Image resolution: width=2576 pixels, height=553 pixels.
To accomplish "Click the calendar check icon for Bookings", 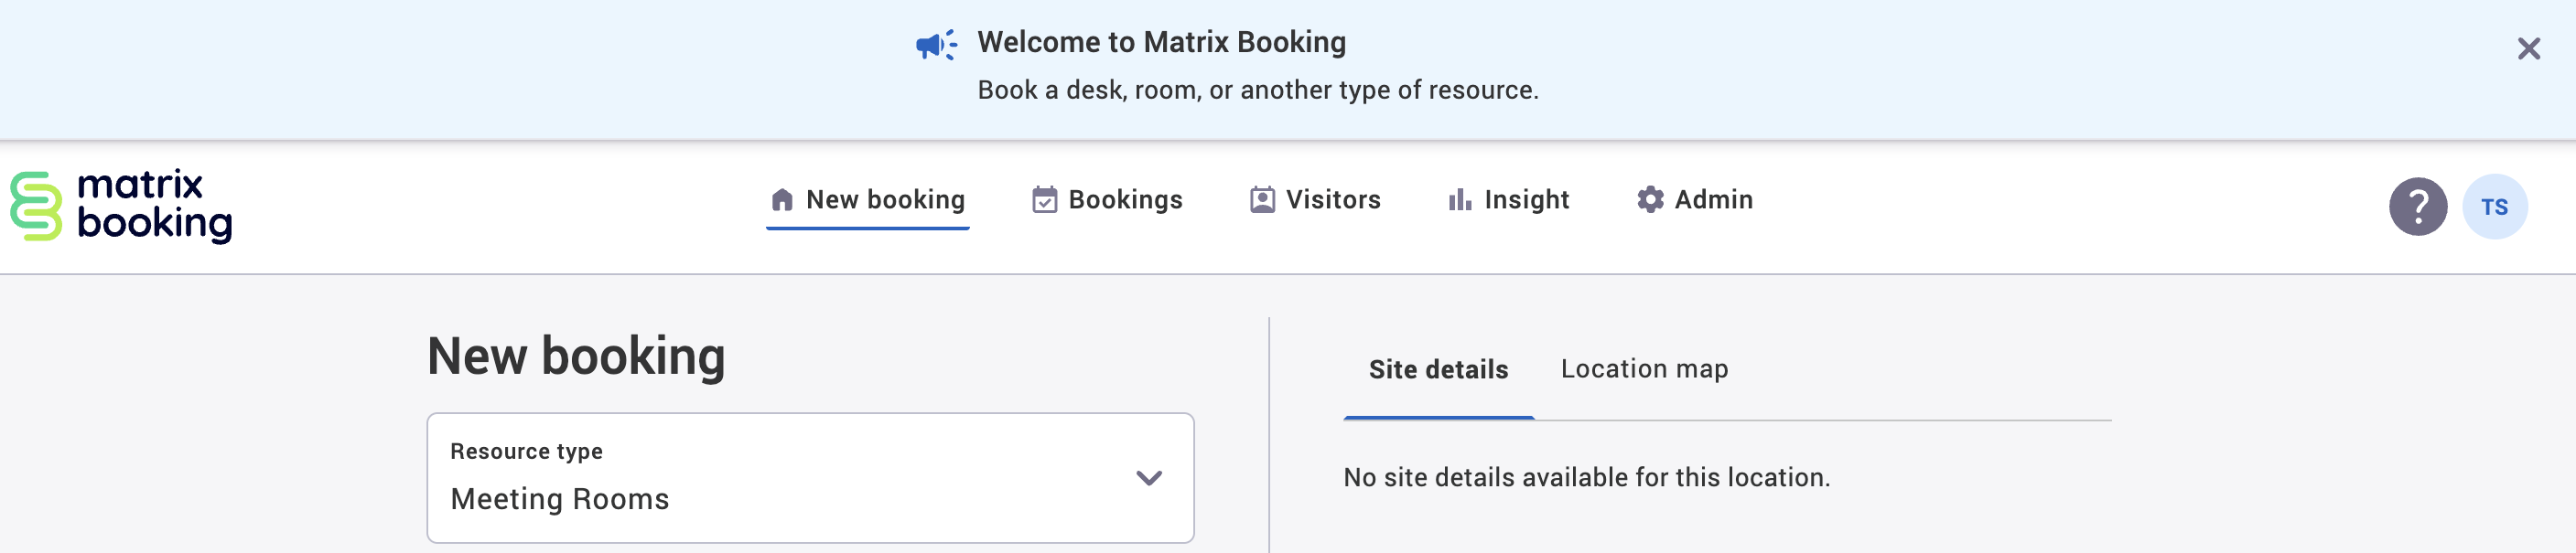I will tap(1044, 201).
